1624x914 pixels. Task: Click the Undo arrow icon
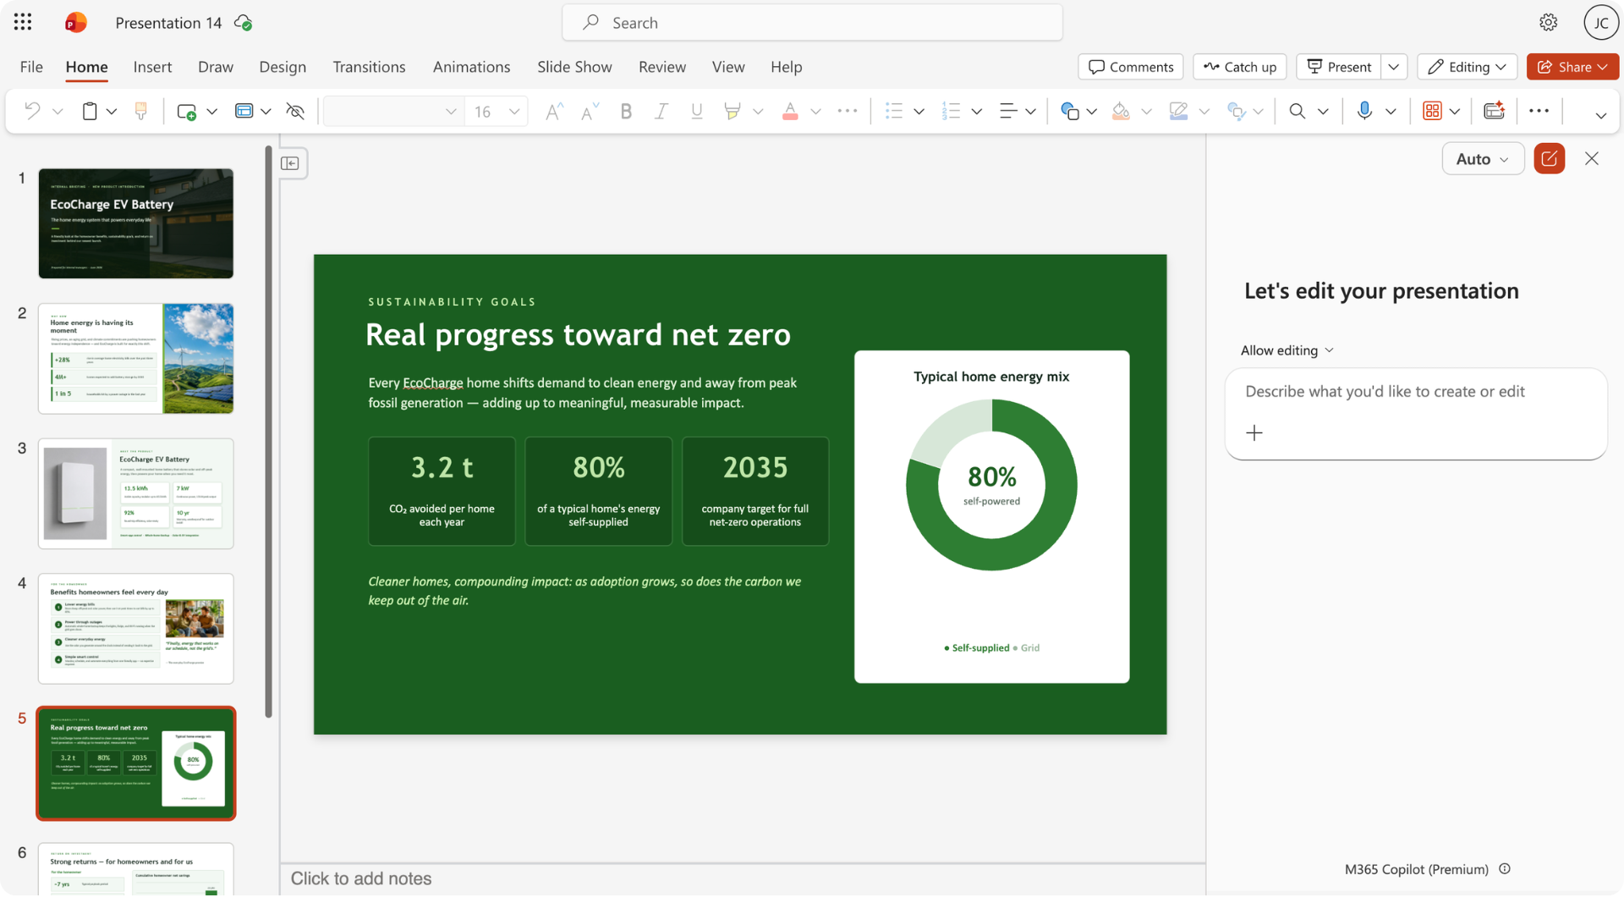32,111
